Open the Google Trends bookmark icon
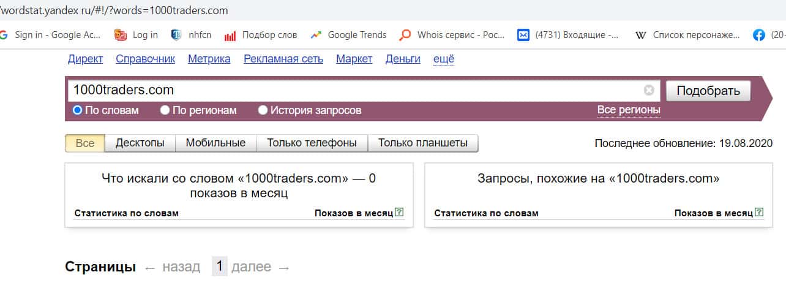Screen dimensions: 786x291 coord(316,35)
